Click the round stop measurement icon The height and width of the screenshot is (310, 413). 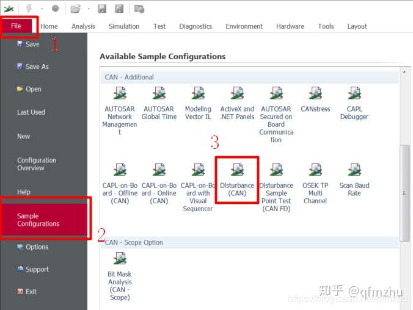(x=56, y=9)
